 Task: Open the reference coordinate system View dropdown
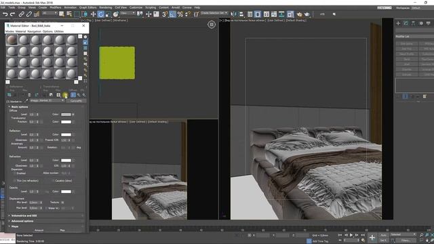[x=127, y=14]
